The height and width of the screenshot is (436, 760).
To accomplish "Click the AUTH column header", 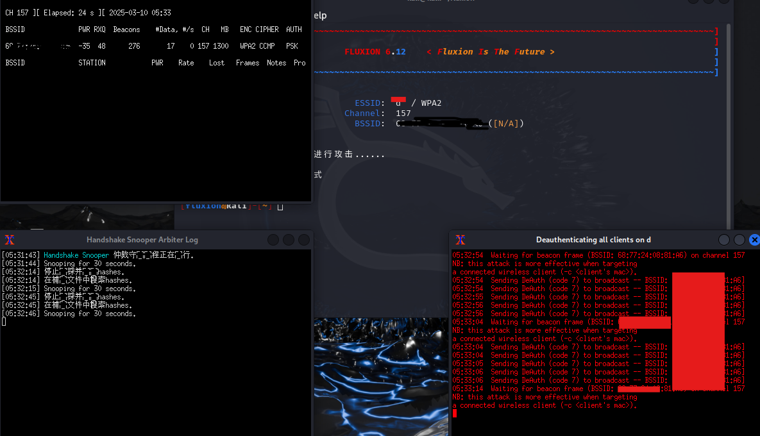I will click(294, 29).
